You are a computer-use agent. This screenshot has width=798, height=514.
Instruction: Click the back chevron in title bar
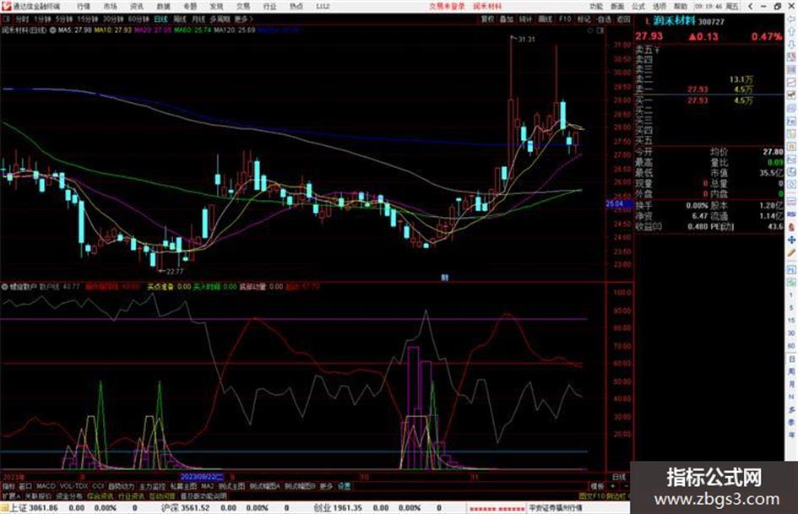coord(750,6)
